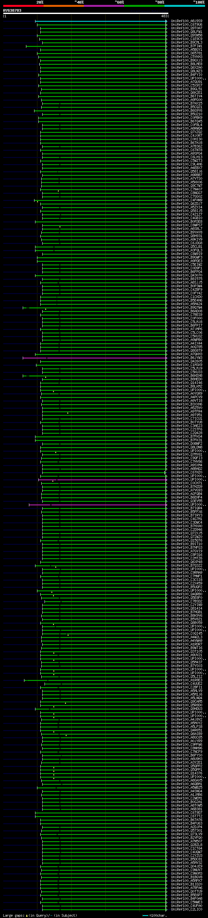Click the =100char. scale legend
Image resolution: width=208 pixels, height=918 pixels.
pyautogui.click(x=155, y=915)
